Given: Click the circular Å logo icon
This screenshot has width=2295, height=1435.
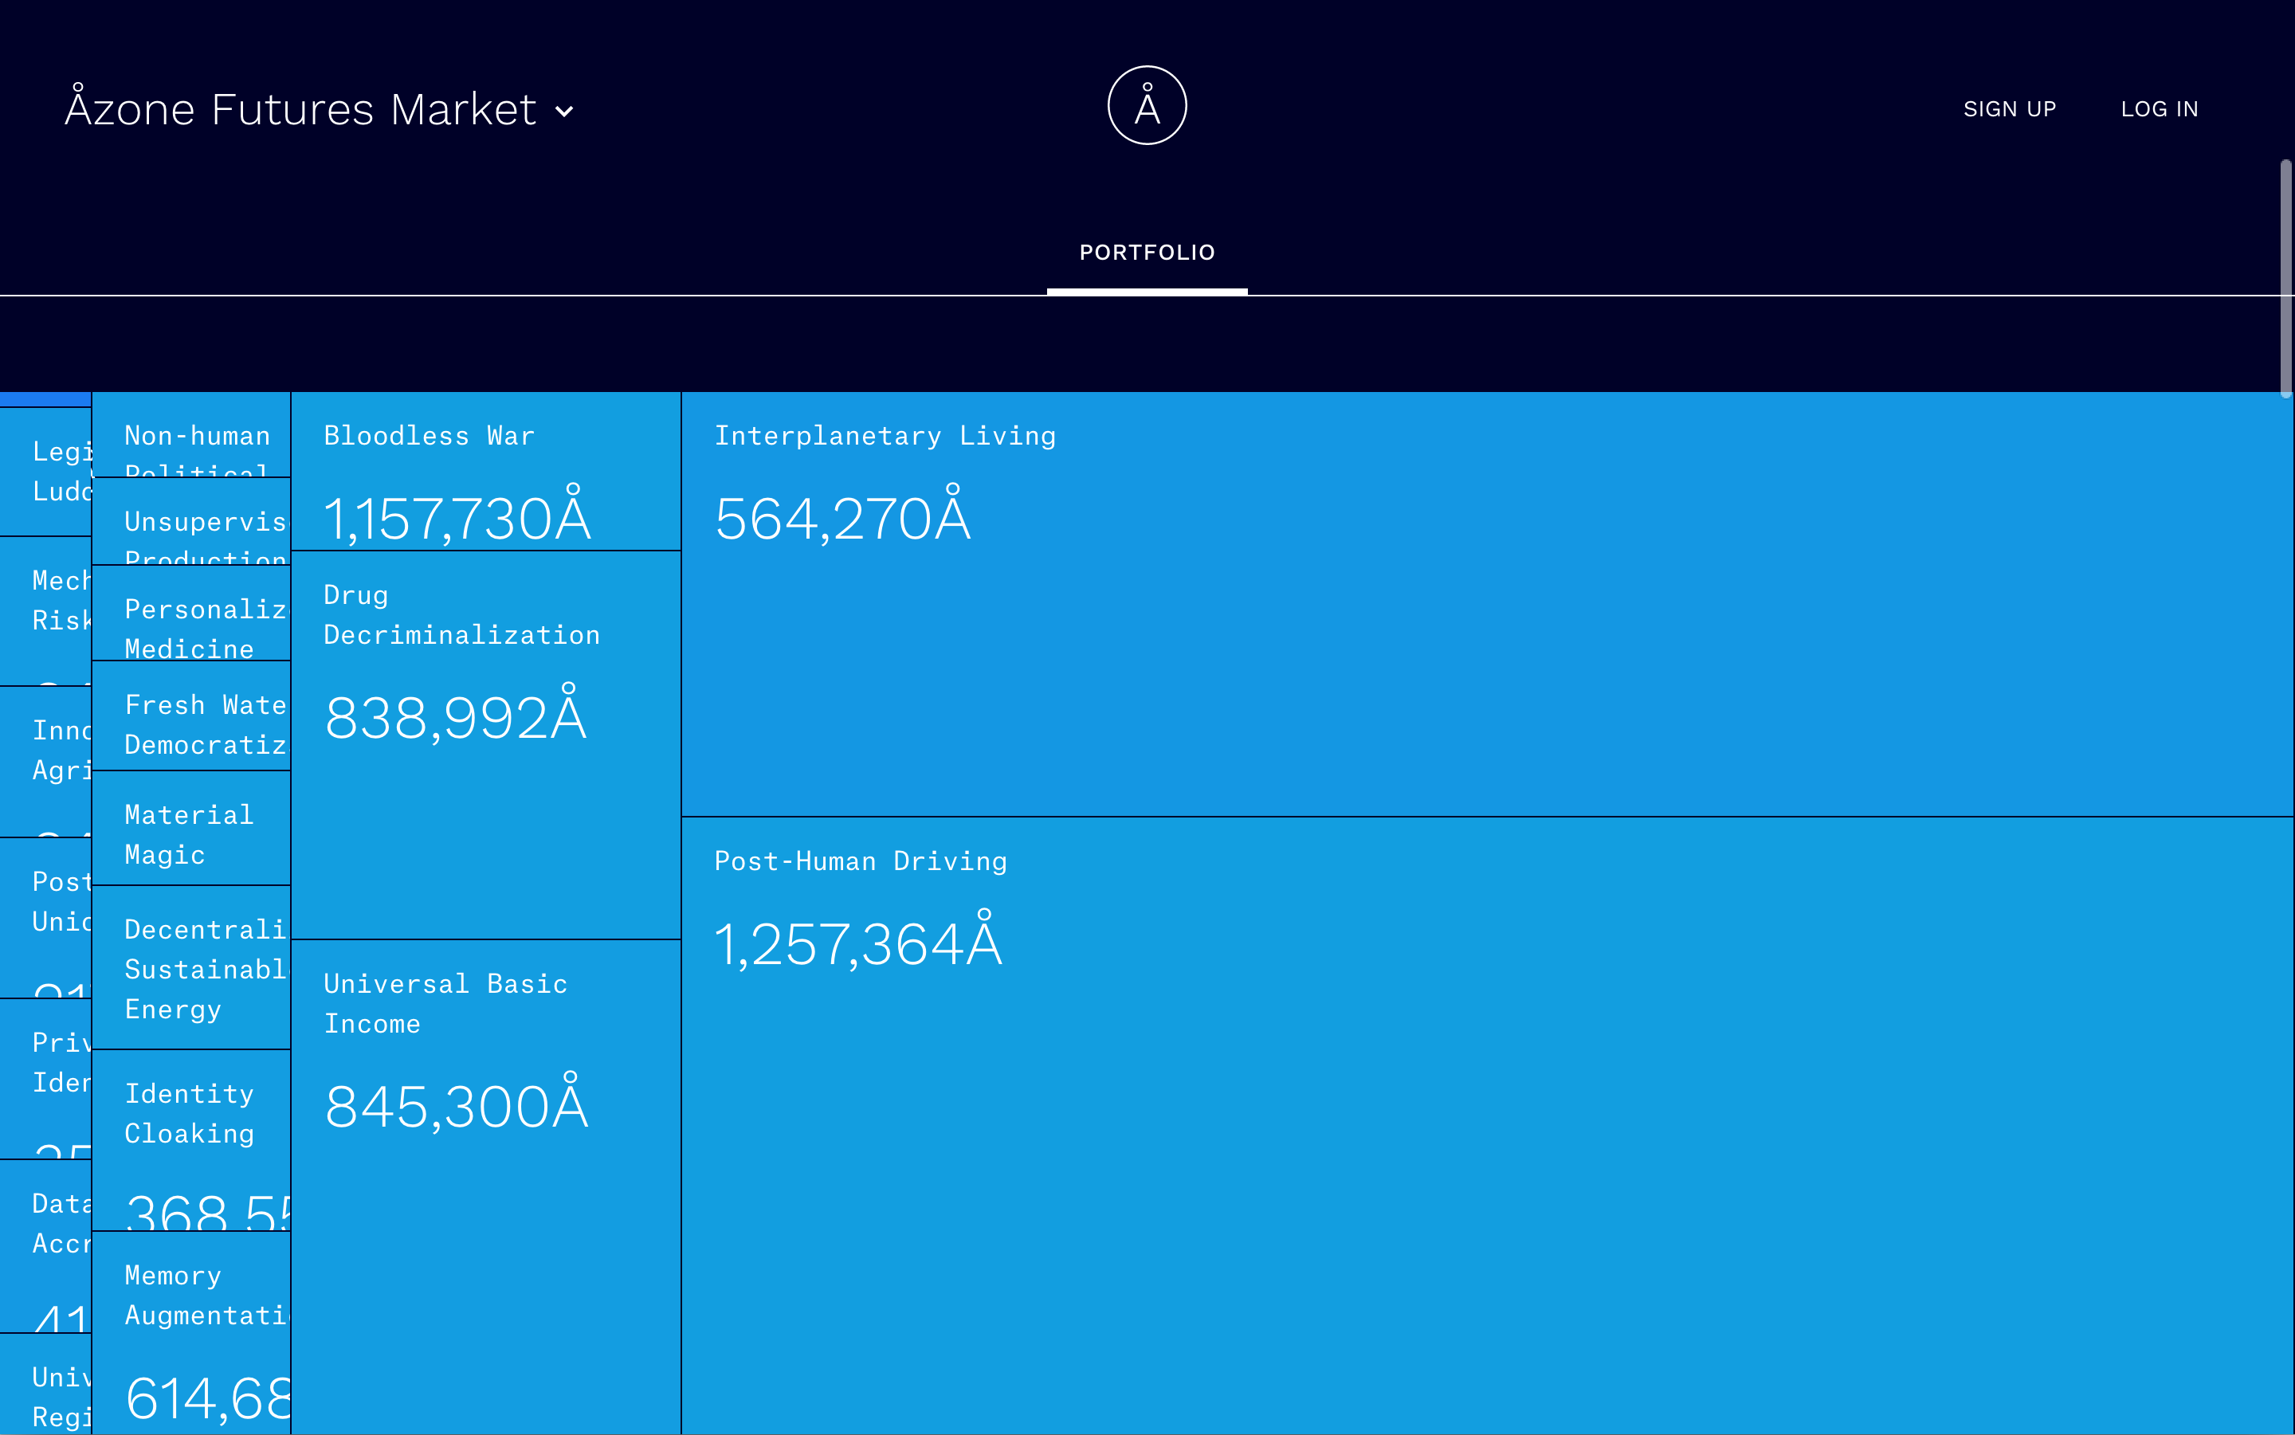Looking at the screenshot, I should [x=1147, y=105].
